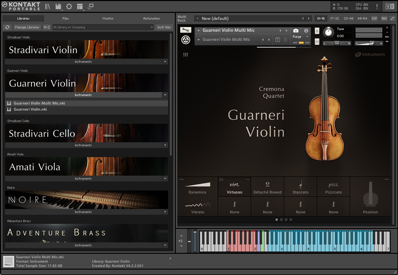Click the instrument wrench edit icon
The width and height of the screenshot is (398, 275).
(x=185, y=30)
